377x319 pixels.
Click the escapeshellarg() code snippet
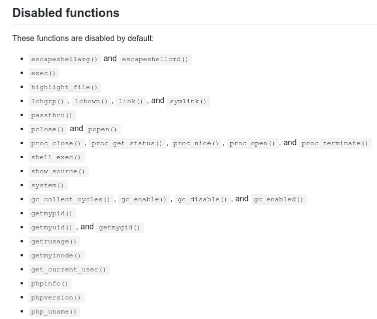click(x=65, y=59)
